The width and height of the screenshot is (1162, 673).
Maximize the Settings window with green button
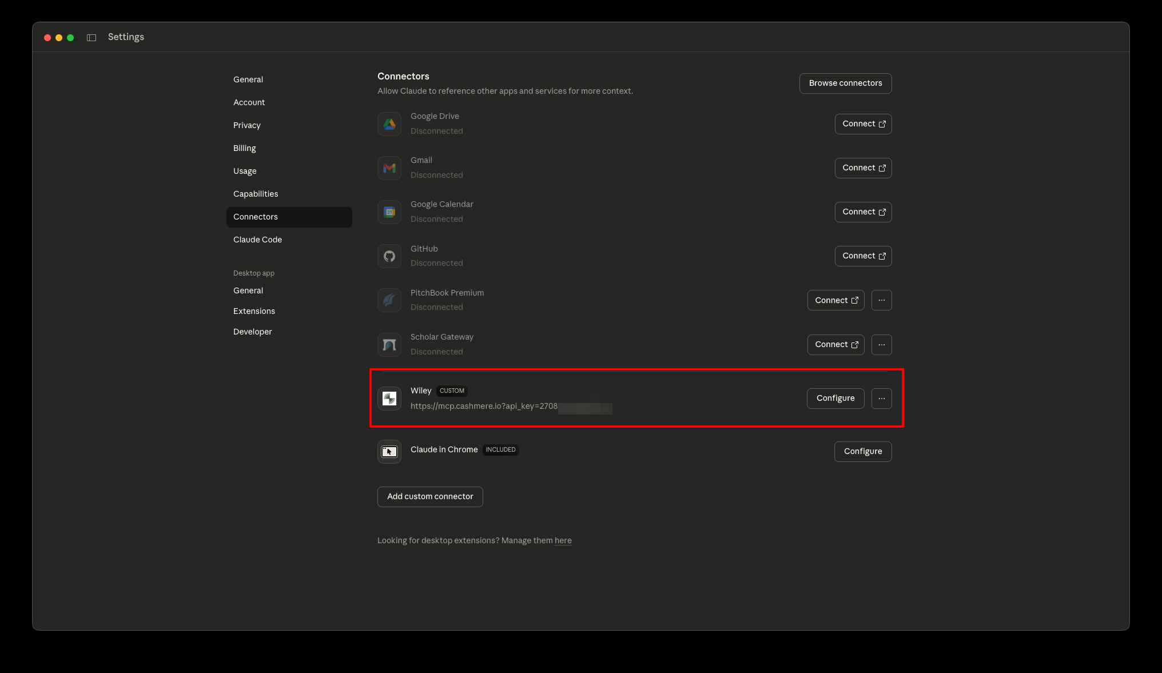[70, 38]
